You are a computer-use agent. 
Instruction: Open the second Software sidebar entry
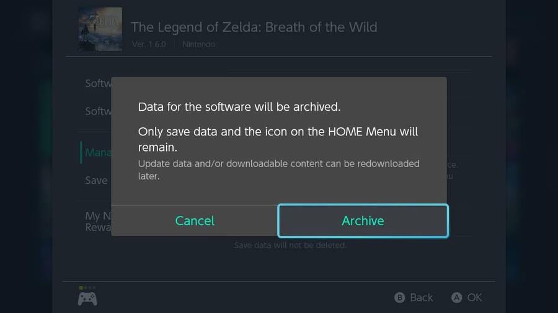pyautogui.click(x=98, y=111)
